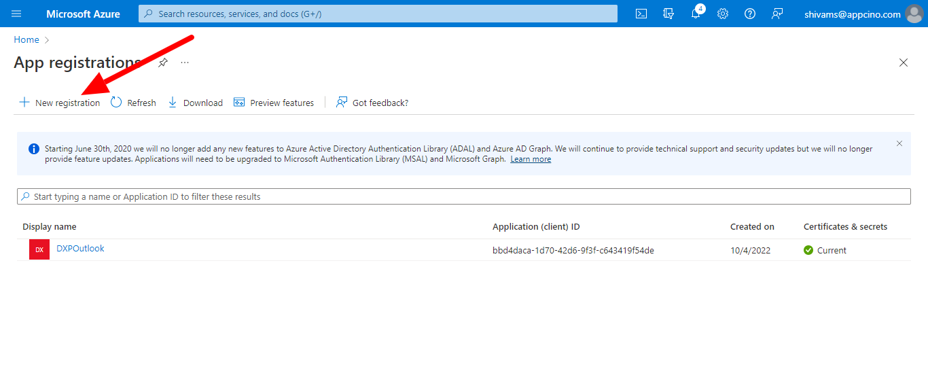
Task: Open the Help question mark icon
Action: pyautogui.click(x=750, y=14)
